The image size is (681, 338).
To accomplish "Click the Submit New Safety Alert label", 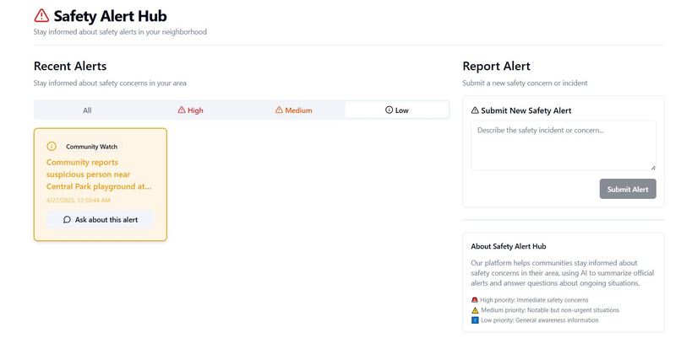I will 526,110.
